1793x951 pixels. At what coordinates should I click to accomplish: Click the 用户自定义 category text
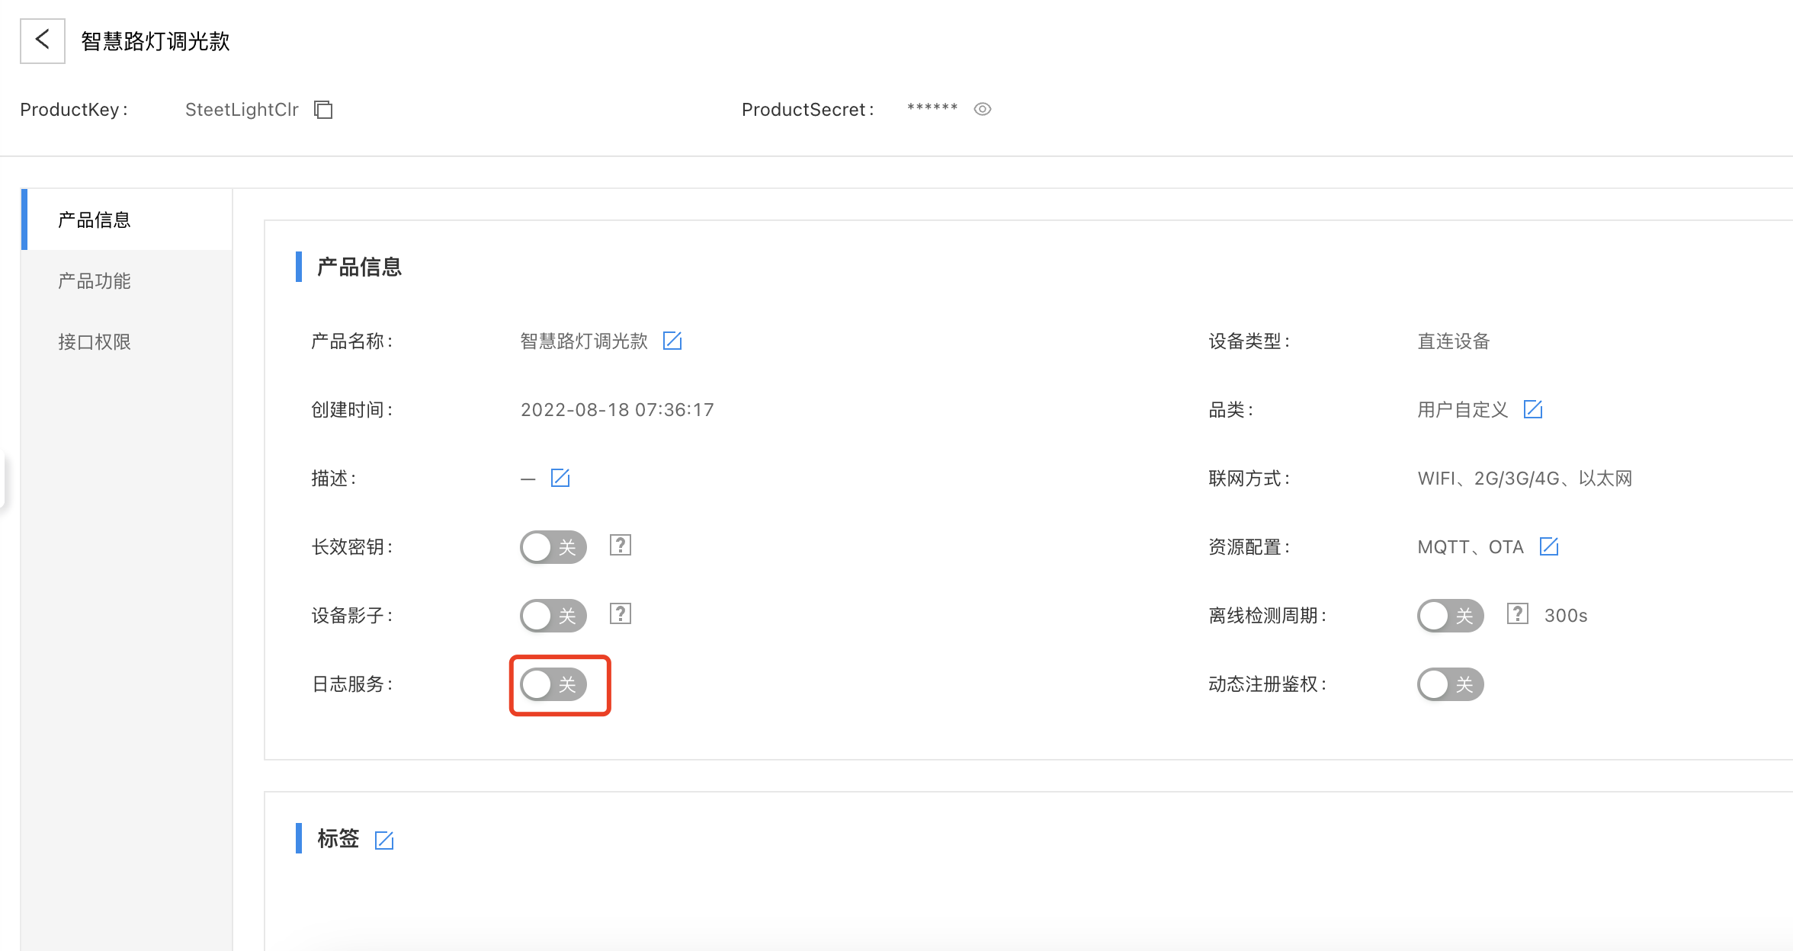(1463, 410)
